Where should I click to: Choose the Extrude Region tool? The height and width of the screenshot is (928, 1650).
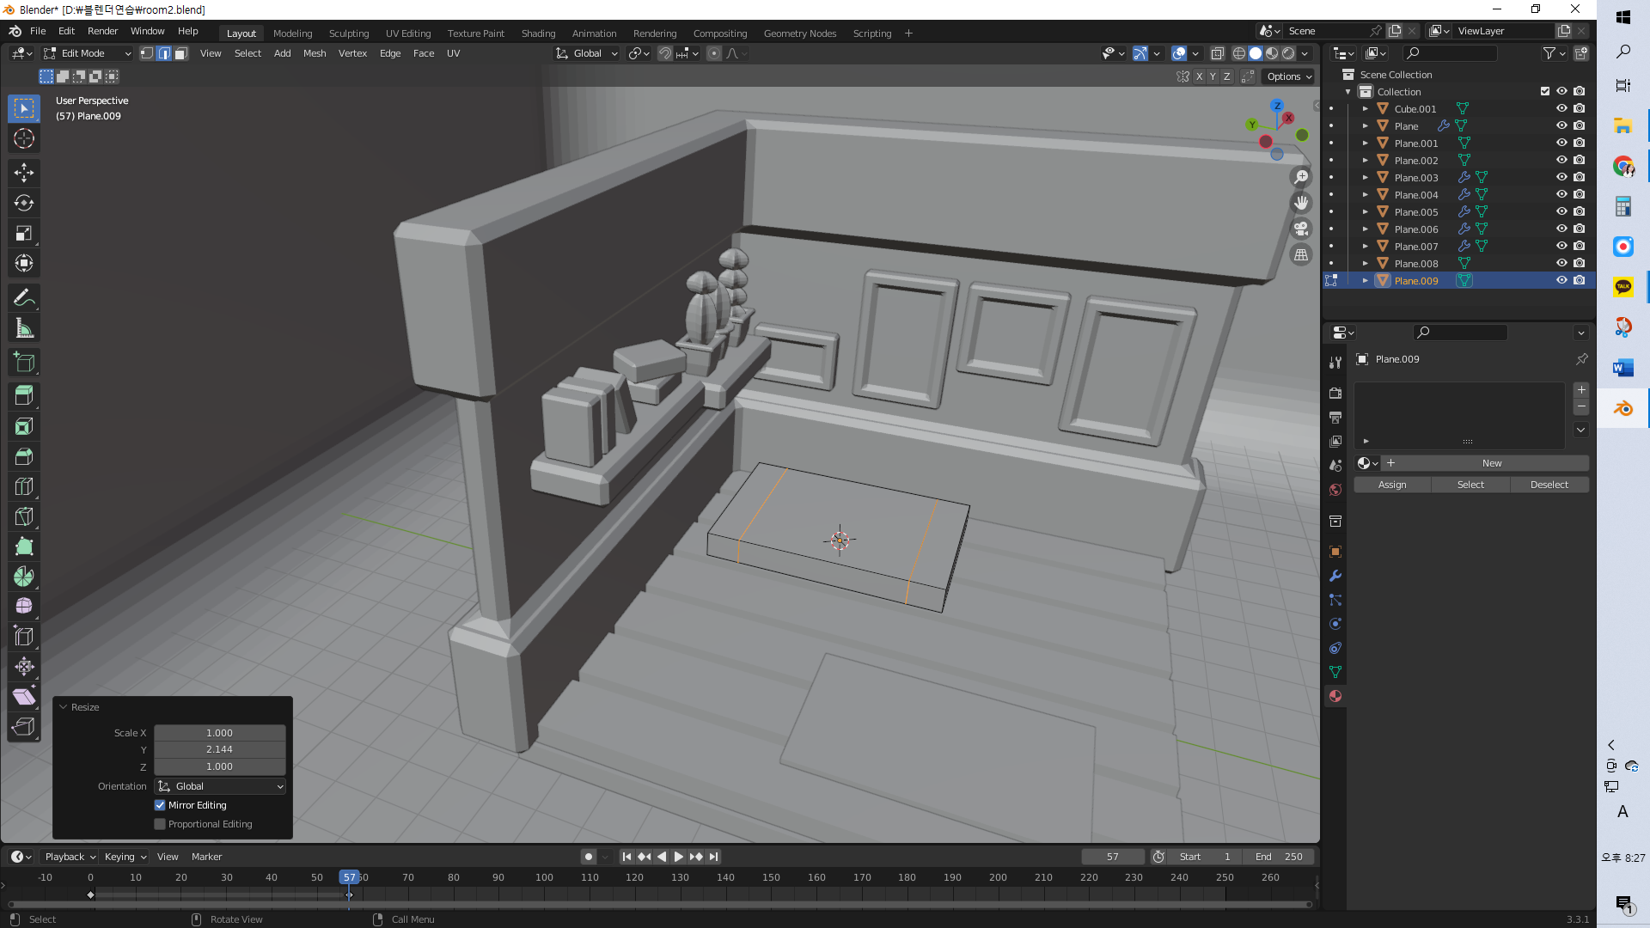(24, 396)
